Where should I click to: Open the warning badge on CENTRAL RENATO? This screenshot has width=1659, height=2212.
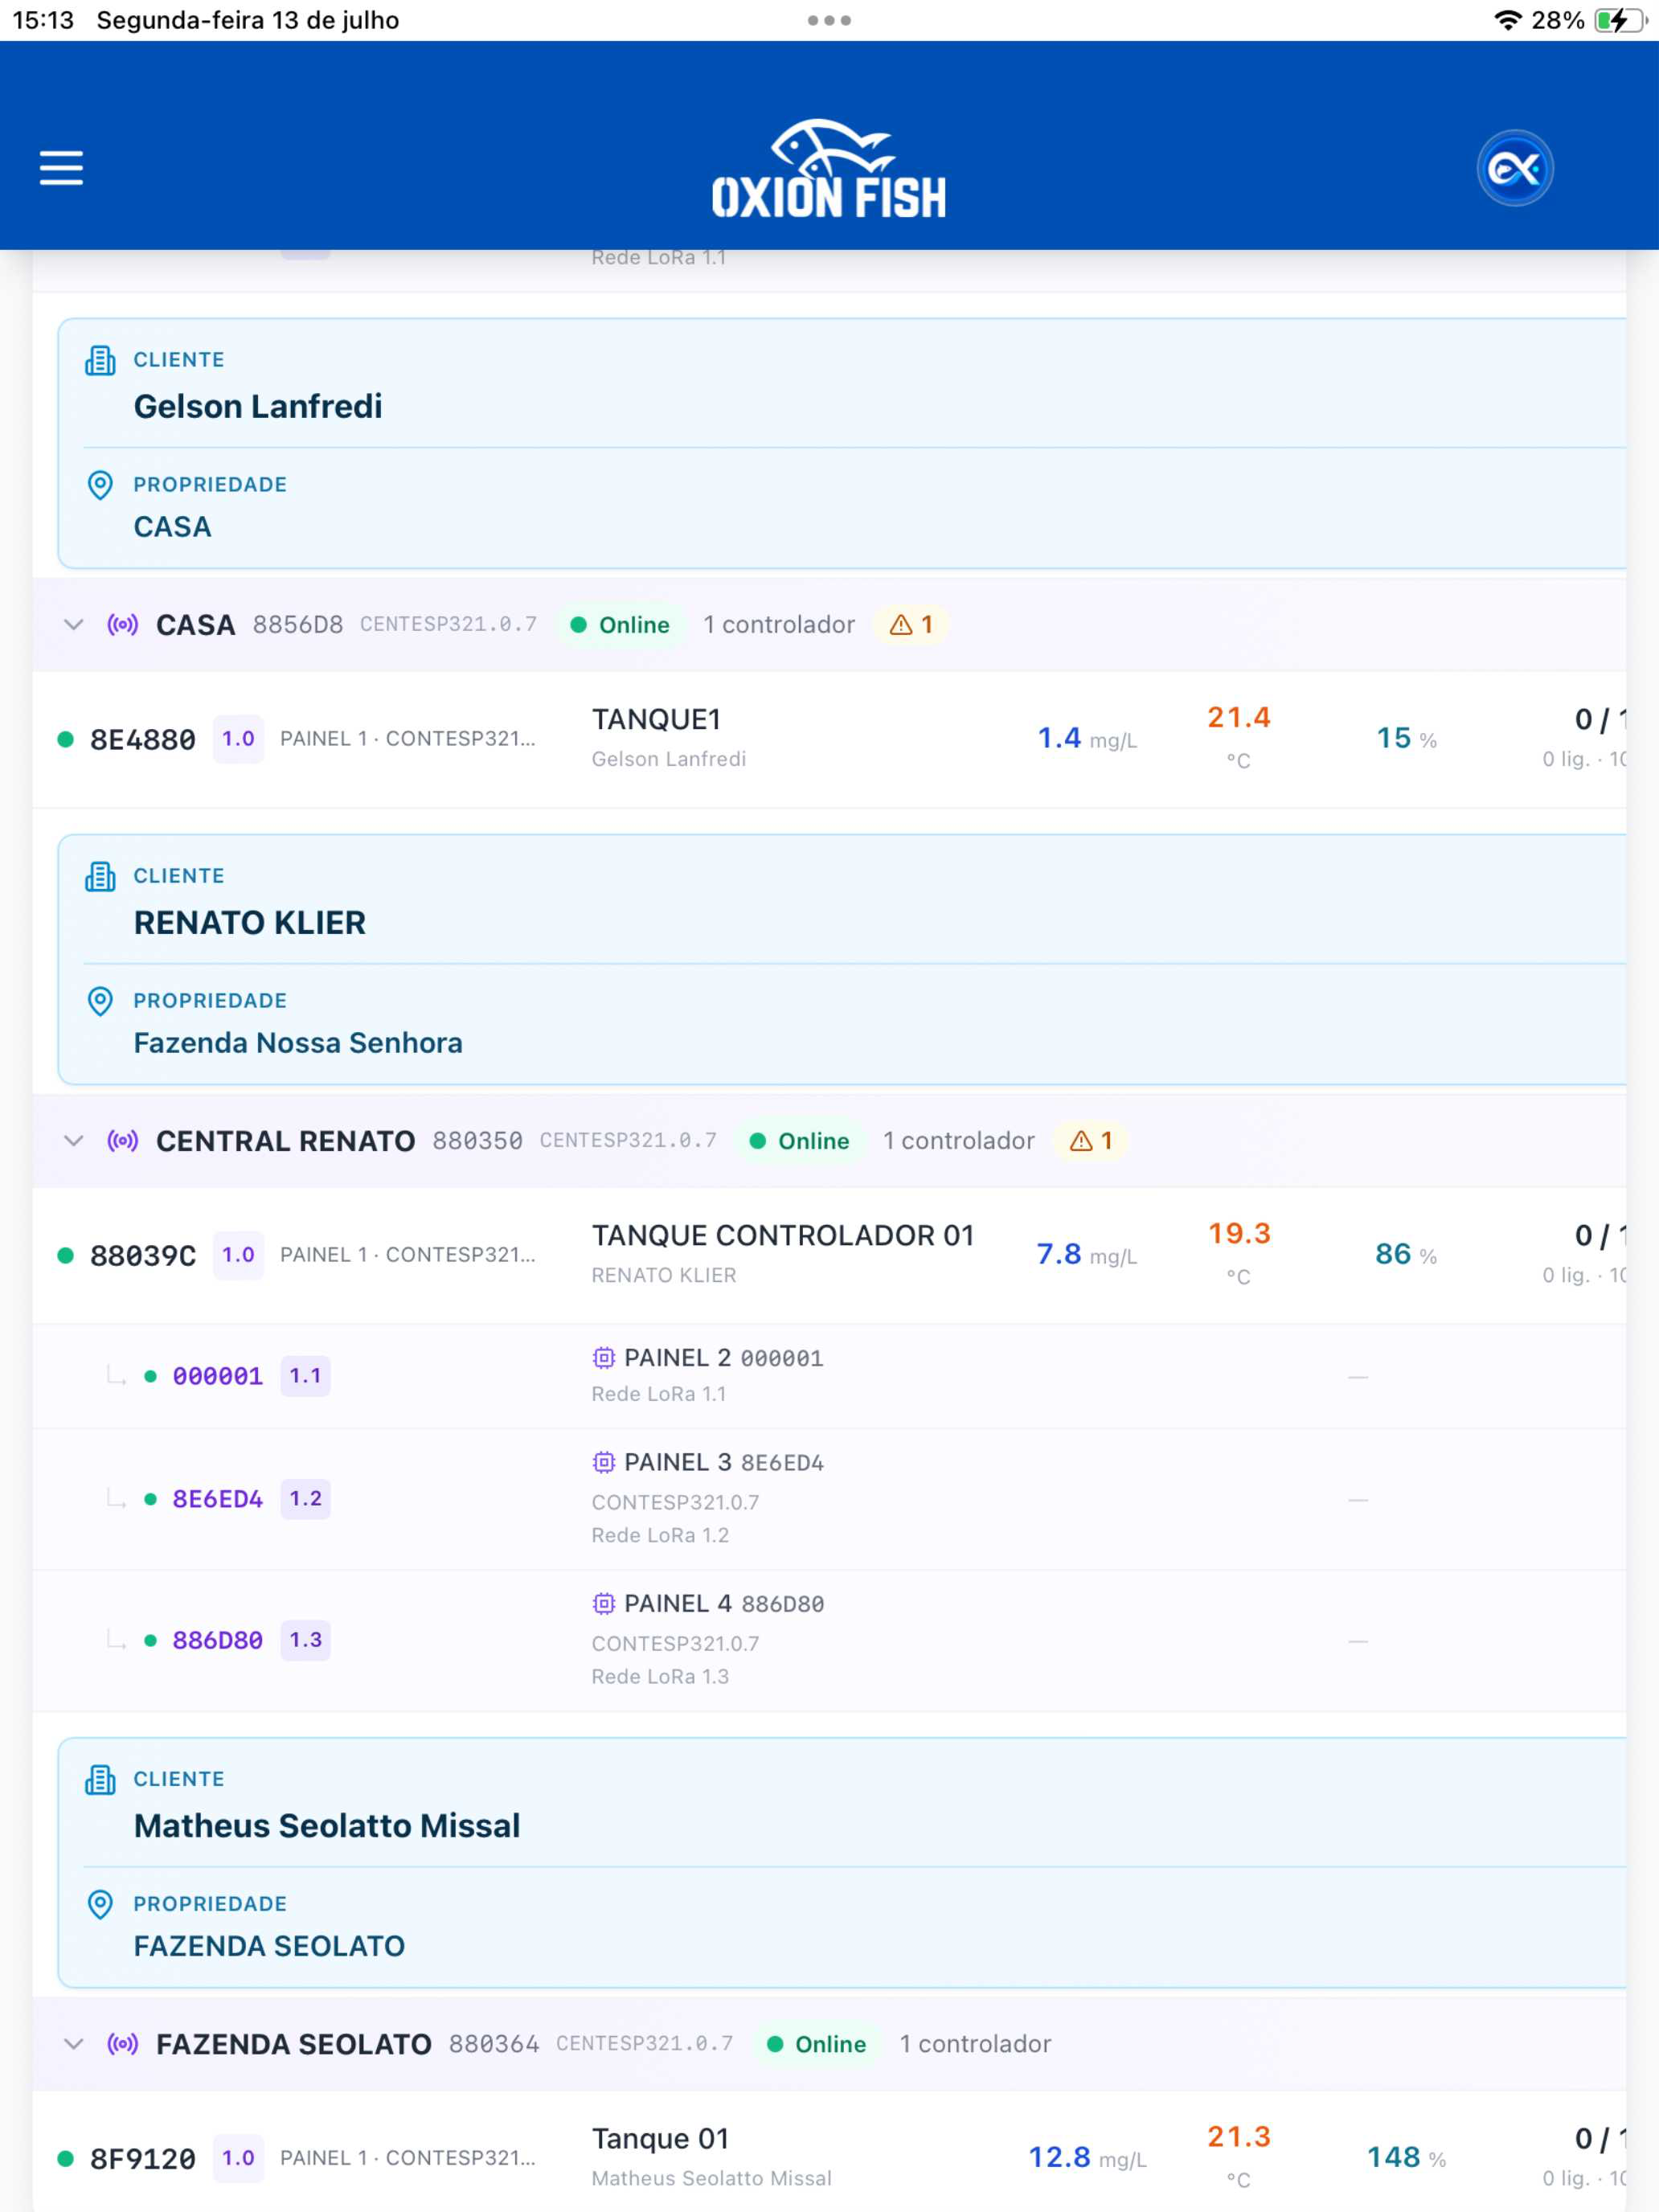[1090, 1141]
